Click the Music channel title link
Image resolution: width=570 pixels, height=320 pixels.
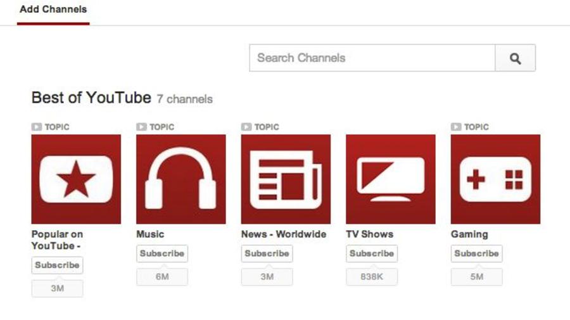click(150, 234)
